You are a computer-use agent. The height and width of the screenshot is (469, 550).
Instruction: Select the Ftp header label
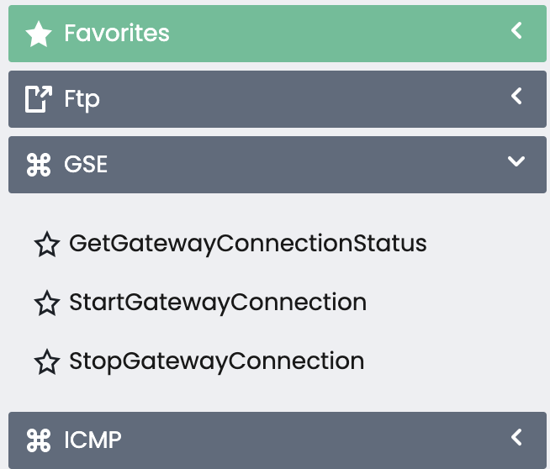pyautogui.click(x=82, y=99)
